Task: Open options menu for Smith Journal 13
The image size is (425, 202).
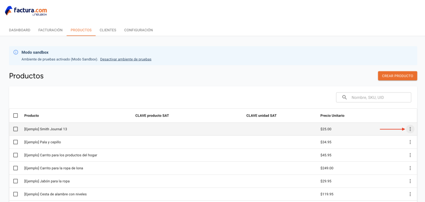Action: [410, 129]
